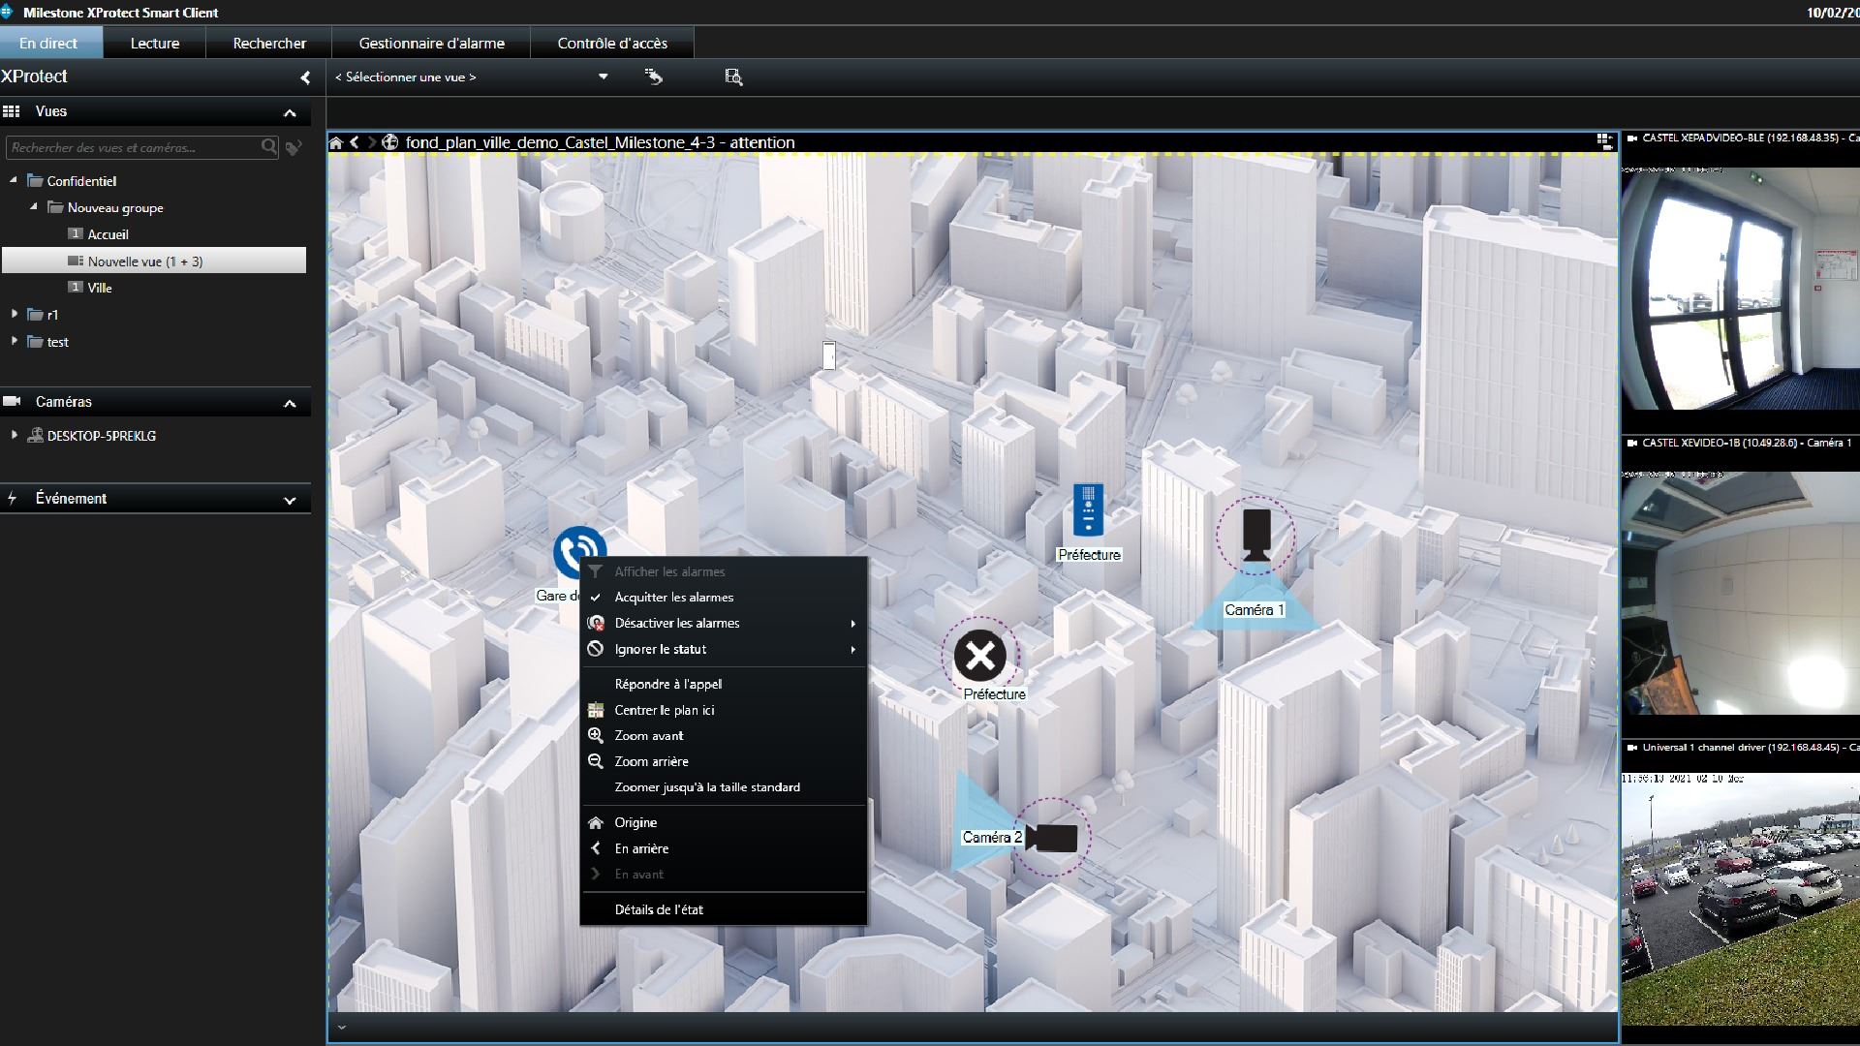This screenshot has height=1046, width=1860.
Task: Select the Ville view
Action: pos(100,288)
